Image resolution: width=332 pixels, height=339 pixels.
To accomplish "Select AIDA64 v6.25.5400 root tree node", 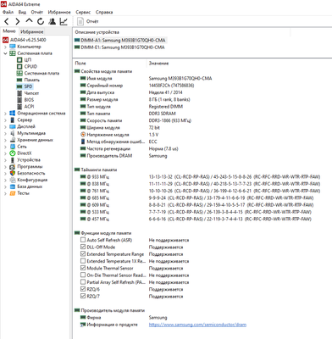I will pyautogui.click(x=28, y=40).
